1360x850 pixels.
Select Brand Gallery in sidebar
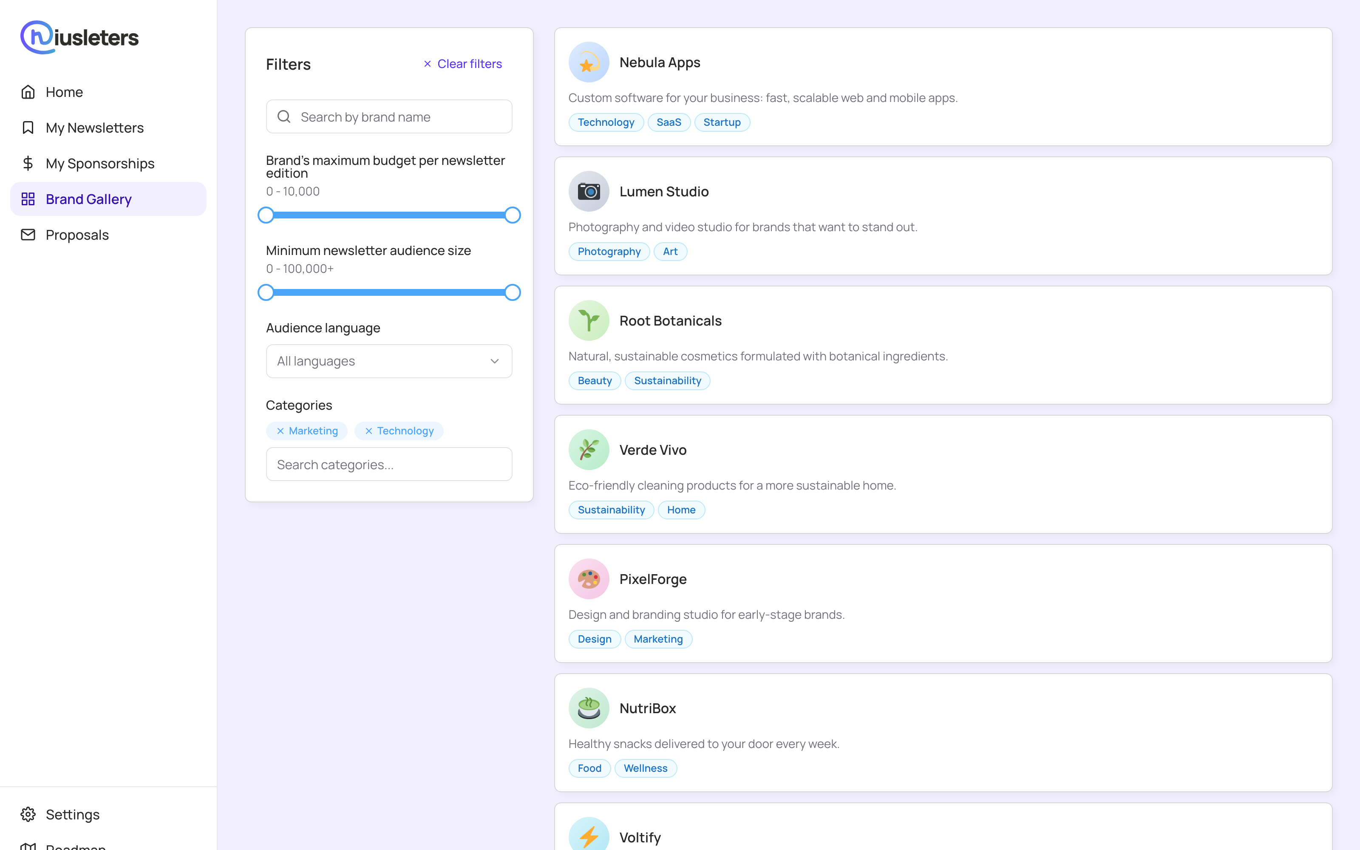108,199
